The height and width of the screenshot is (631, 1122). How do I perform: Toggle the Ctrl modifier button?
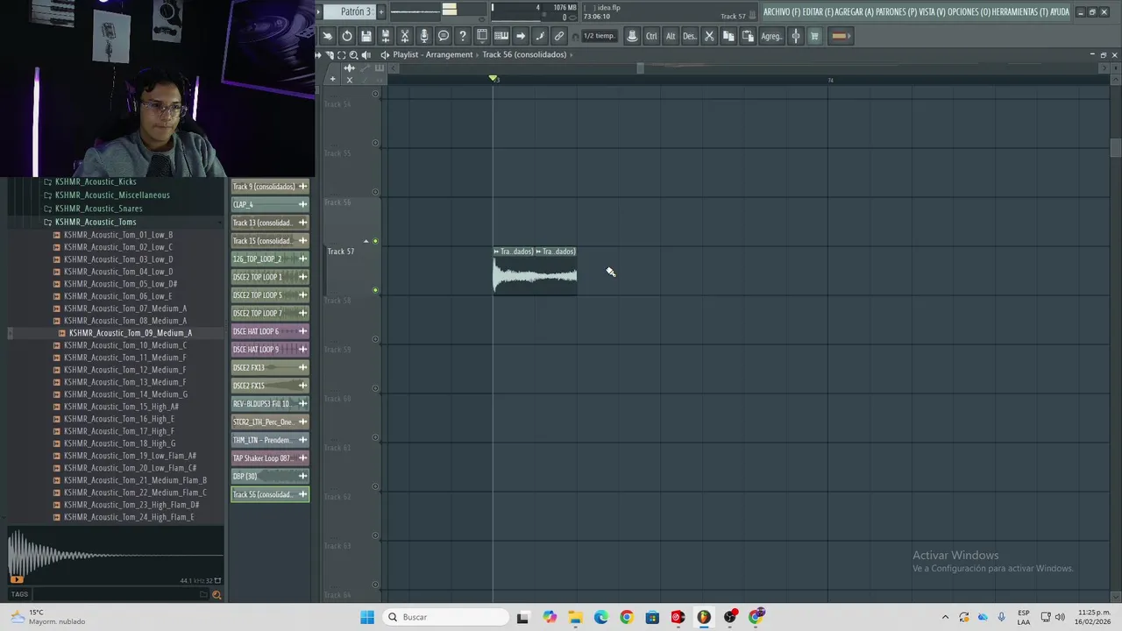[651, 36]
